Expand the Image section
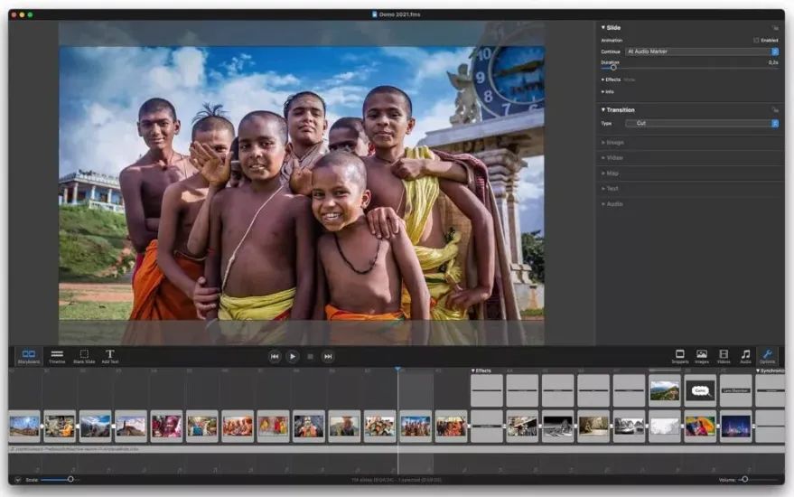The height and width of the screenshot is (497, 794). click(603, 143)
